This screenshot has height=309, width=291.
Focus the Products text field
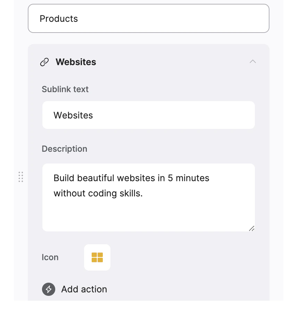point(149,18)
